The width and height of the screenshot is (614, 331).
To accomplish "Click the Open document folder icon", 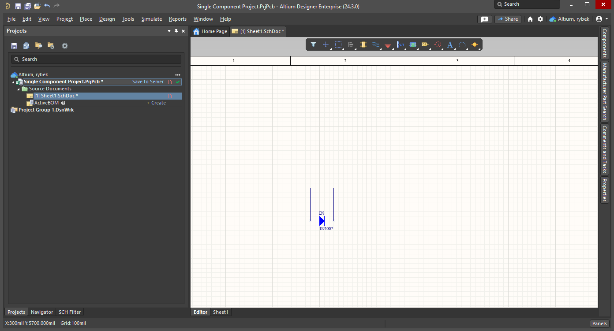I will coord(37,6).
